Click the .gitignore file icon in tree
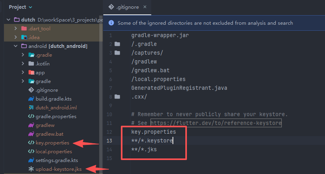This screenshot has width=325, height=174. pyautogui.click(x=31, y=90)
